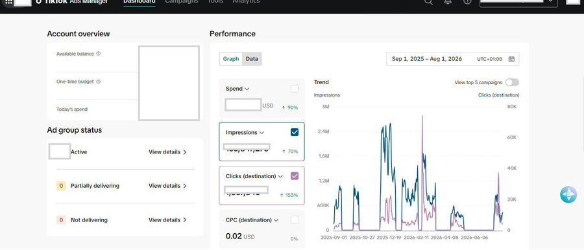Click the TikTok Ads Manager logo

coord(72,2)
